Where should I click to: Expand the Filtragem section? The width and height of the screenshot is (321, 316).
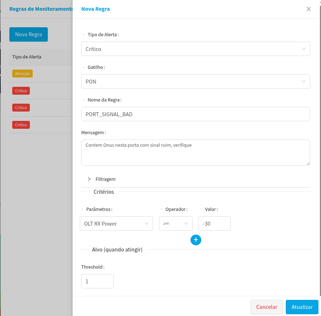(x=102, y=179)
